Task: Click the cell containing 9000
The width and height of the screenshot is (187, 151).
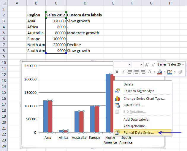Action: [x=56, y=51]
